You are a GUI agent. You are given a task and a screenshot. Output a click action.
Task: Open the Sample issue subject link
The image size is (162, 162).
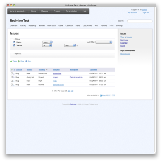(58, 85)
